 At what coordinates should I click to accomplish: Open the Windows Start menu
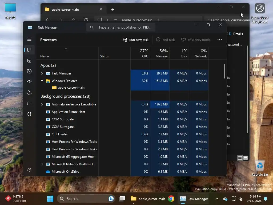(x=50, y=199)
